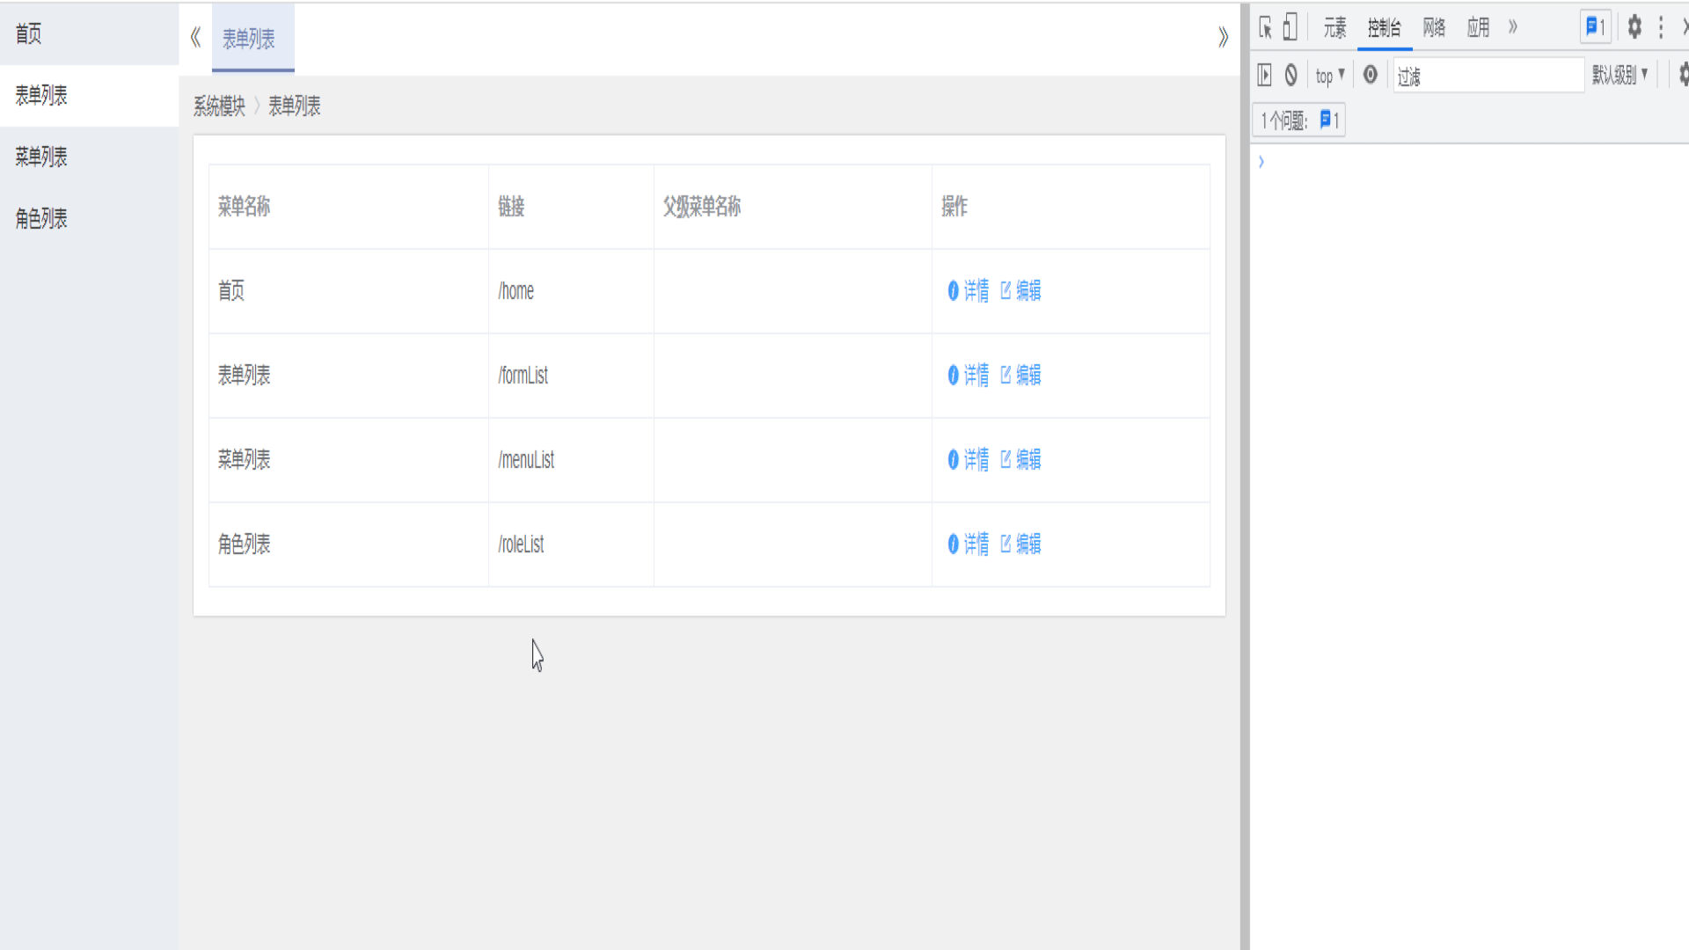Click 编辑 for the 角色列表 row
Image resolution: width=1689 pixels, height=950 pixels.
click(1020, 544)
